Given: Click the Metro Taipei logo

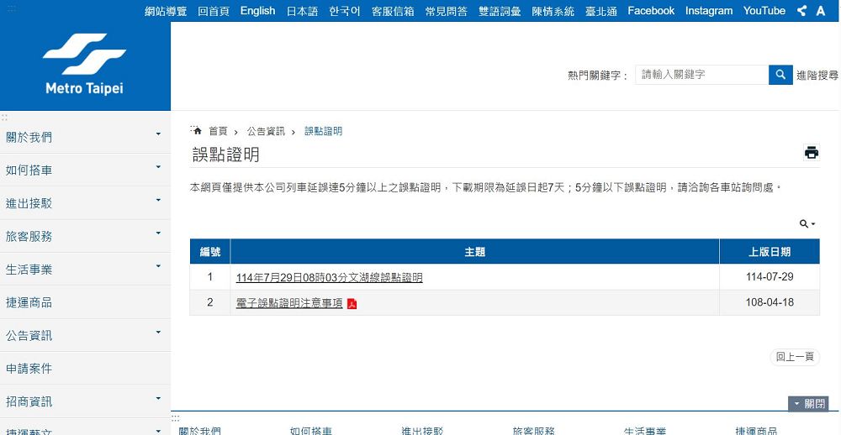Looking at the screenshot, I should pyautogui.click(x=84, y=64).
